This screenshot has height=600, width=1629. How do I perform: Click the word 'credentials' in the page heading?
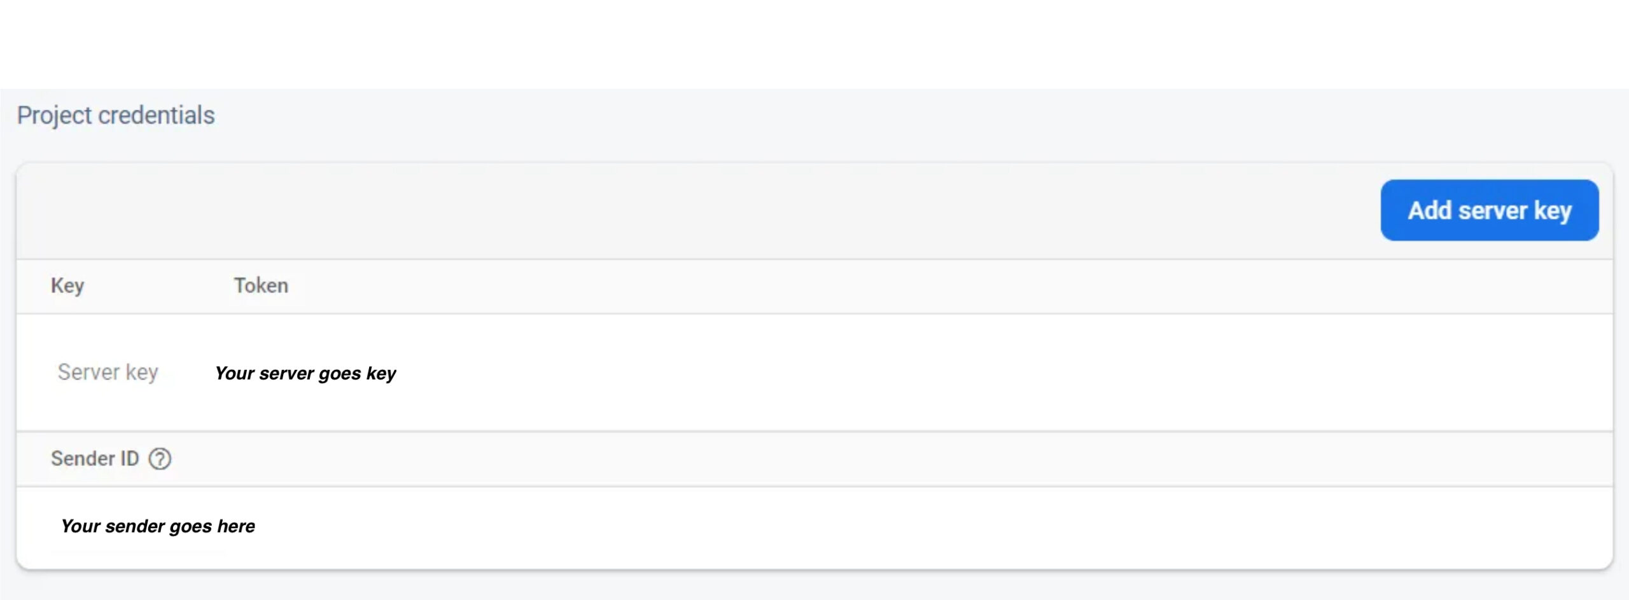pyautogui.click(x=157, y=116)
